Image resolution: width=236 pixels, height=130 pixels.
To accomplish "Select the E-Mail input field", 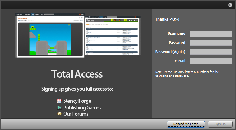I will coord(211,61).
